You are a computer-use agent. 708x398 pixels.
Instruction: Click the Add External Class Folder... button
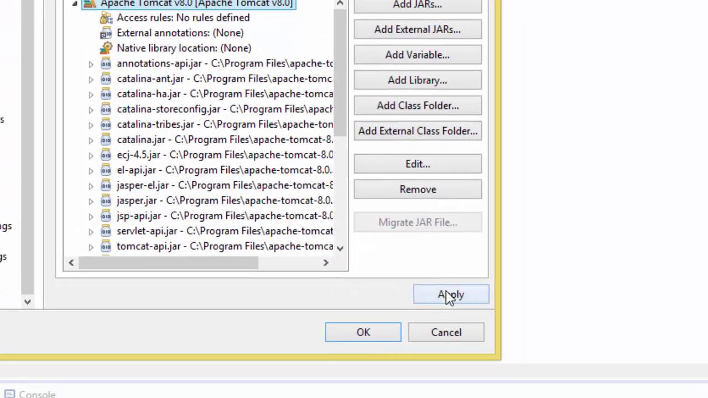(x=418, y=131)
